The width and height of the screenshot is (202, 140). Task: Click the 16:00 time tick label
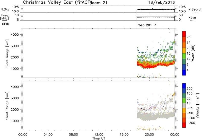(x=124, y=135)
